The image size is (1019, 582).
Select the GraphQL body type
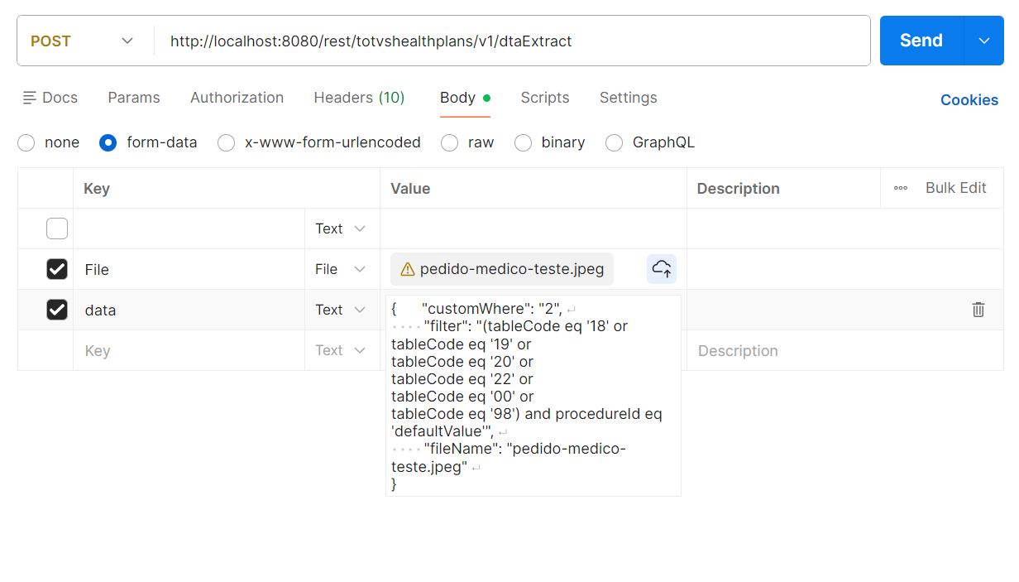[x=614, y=142]
